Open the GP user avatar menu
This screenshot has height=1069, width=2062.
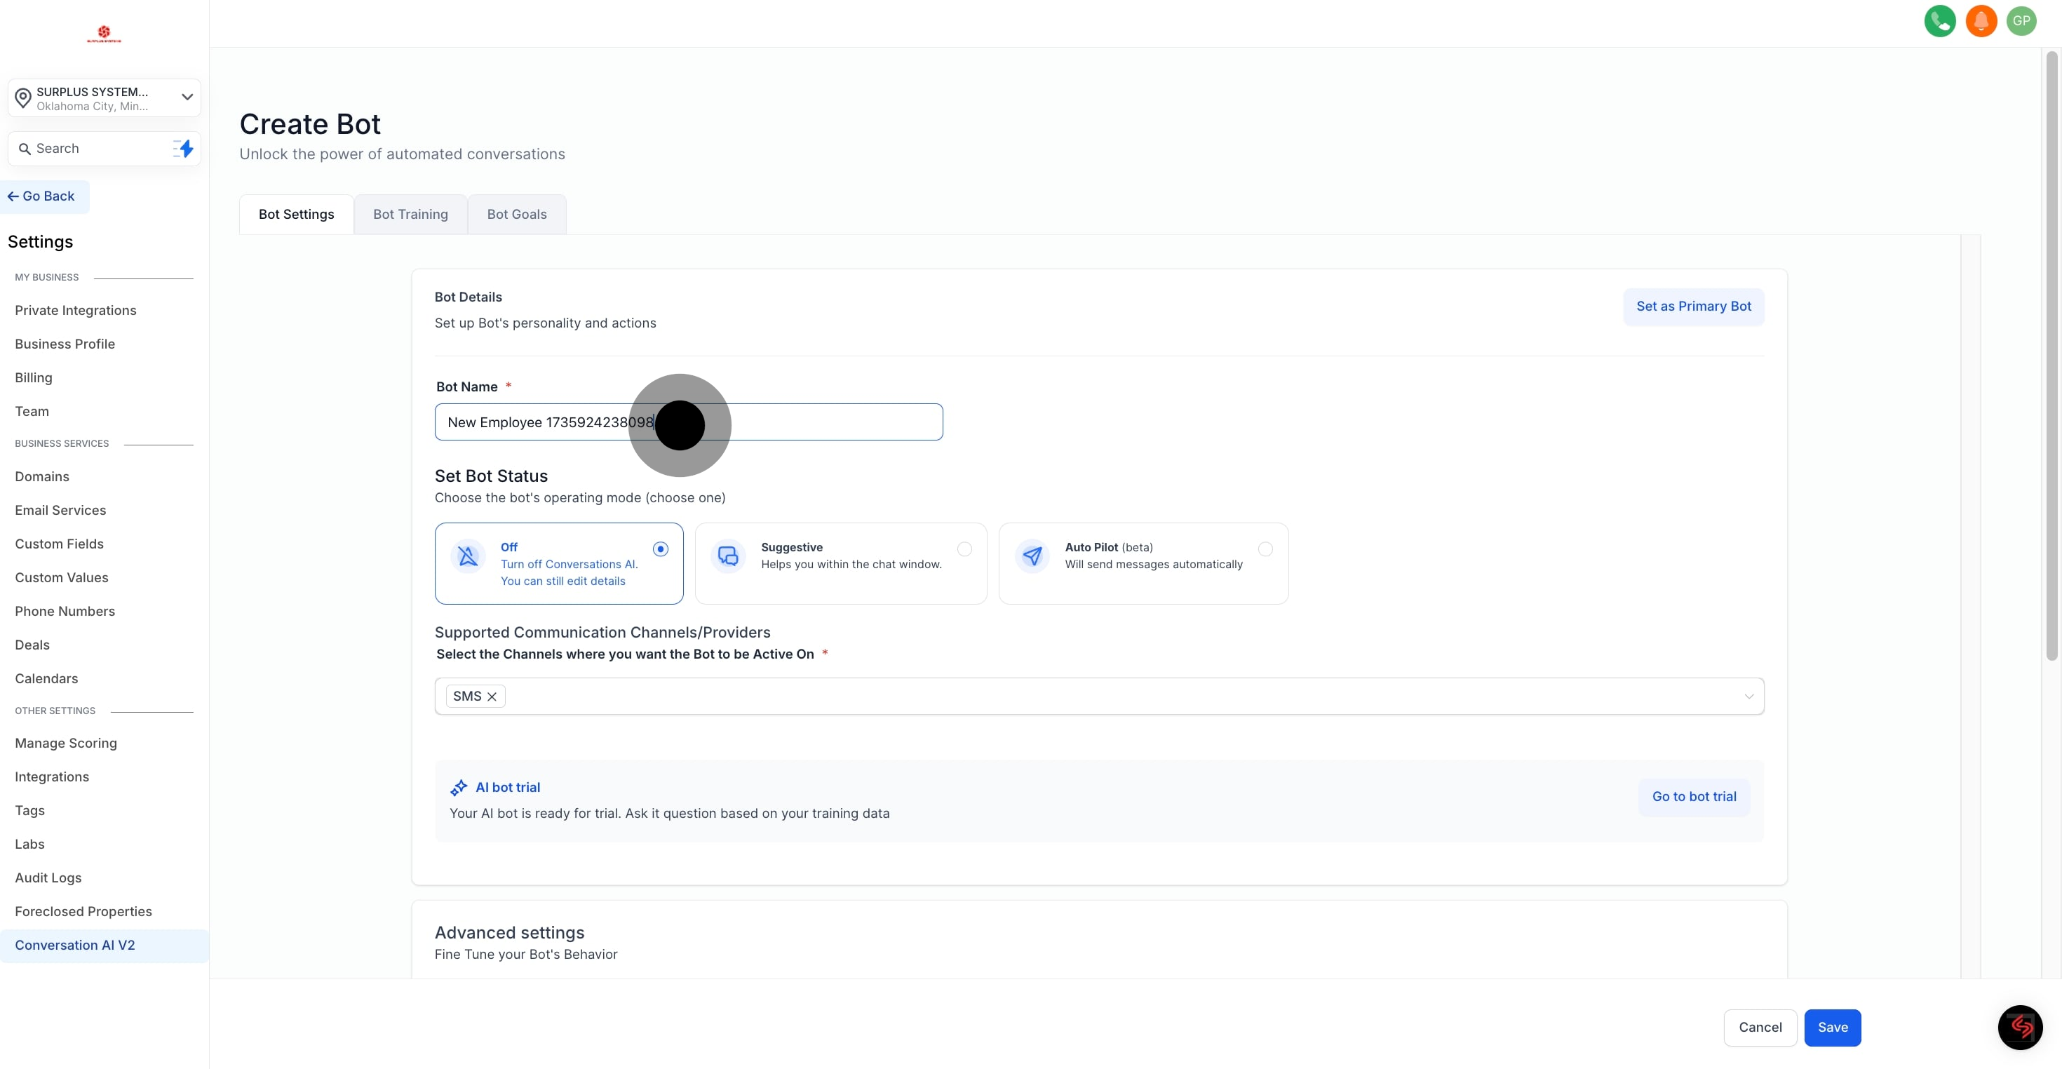click(2022, 21)
